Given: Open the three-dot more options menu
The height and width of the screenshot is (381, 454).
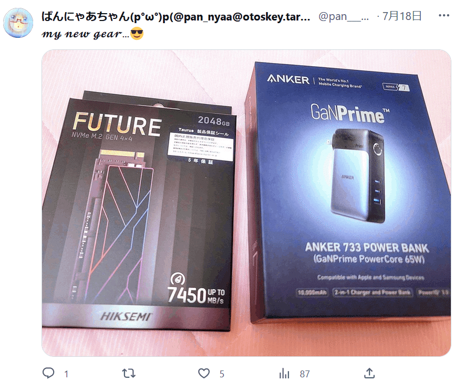Looking at the screenshot, I should point(443,16).
